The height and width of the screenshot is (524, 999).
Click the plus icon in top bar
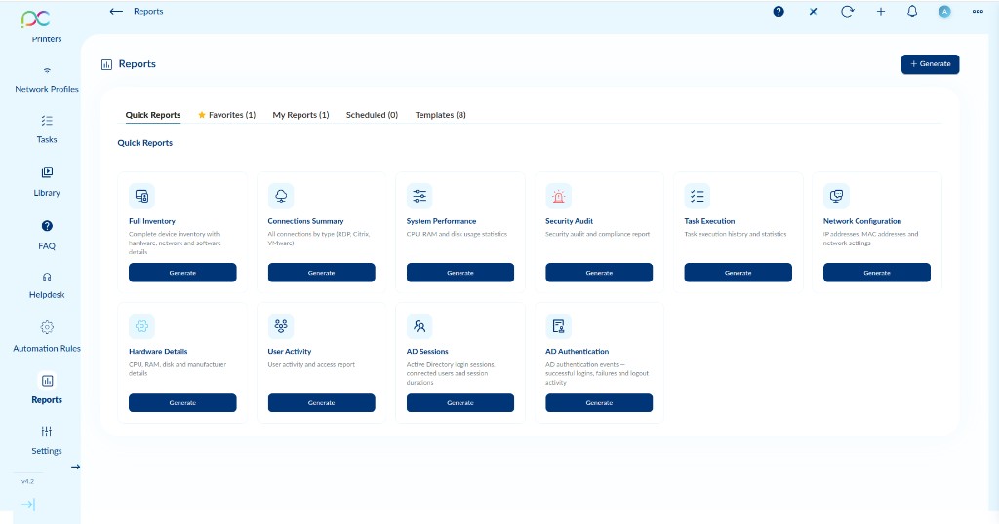click(x=880, y=12)
